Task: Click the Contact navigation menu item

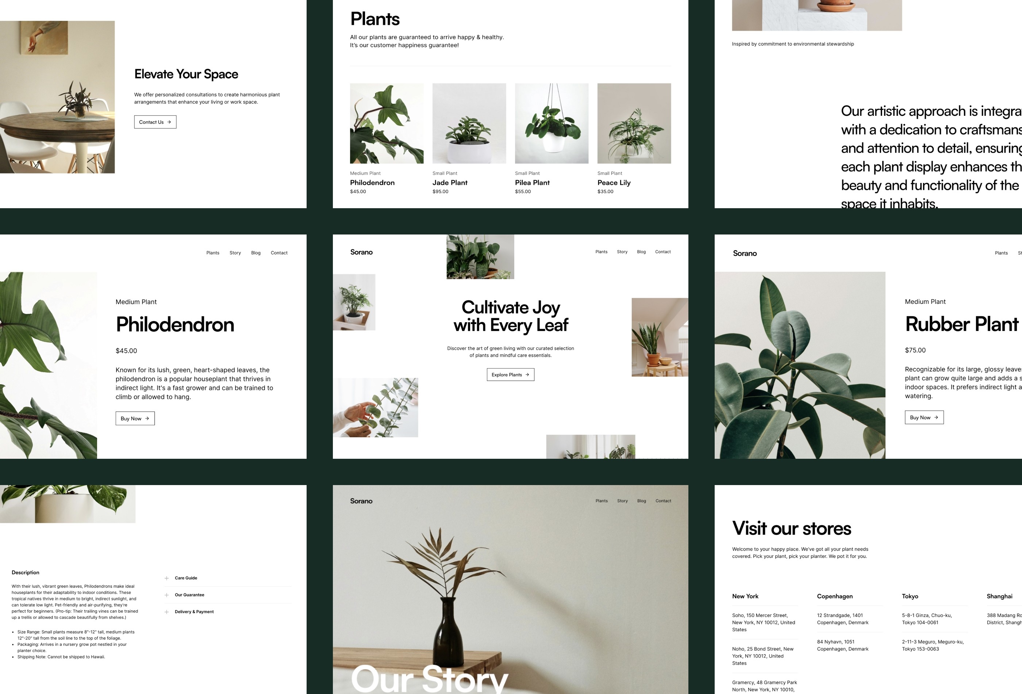Action: (663, 252)
